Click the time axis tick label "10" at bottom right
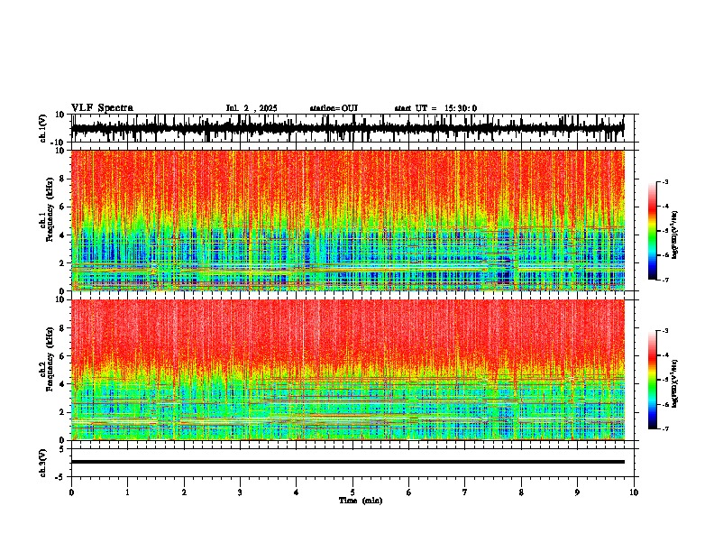This screenshot has height=552, width=714. click(x=634, y=492)
